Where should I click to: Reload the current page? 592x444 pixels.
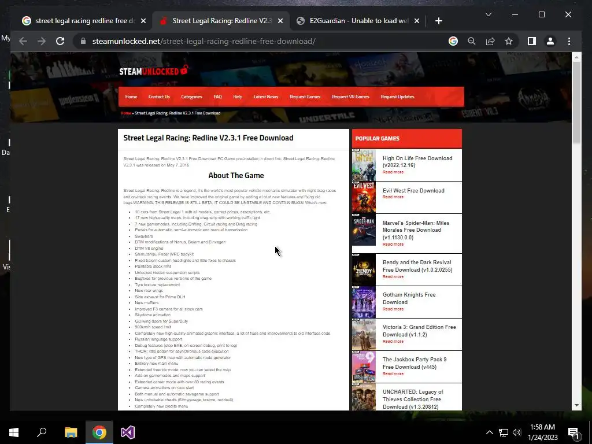(x=60, y=41)
